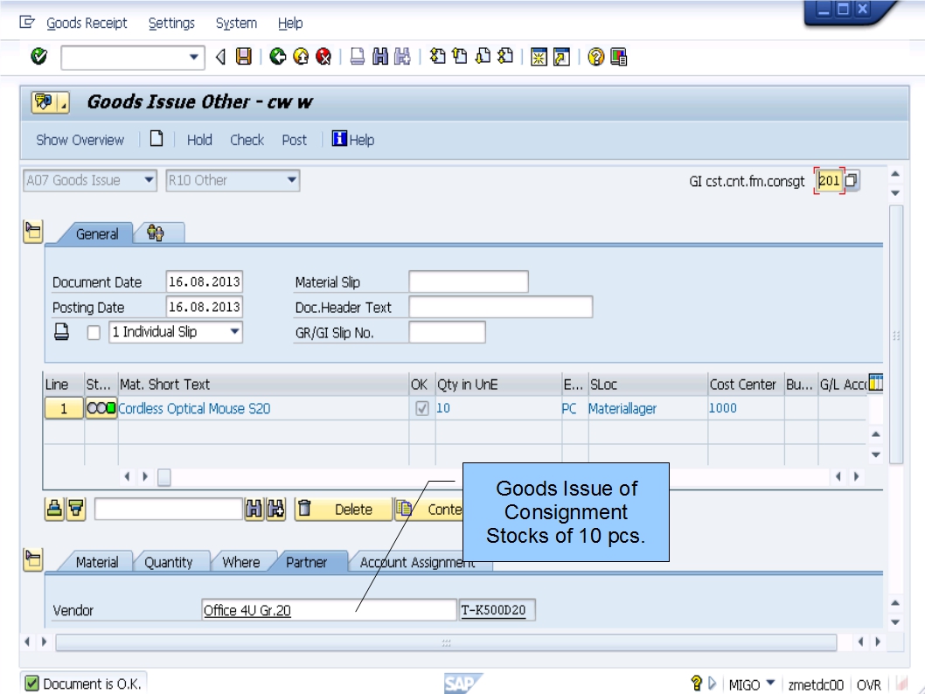Collapse detail data with the yellow icon
925x694 pixels.
33,559
